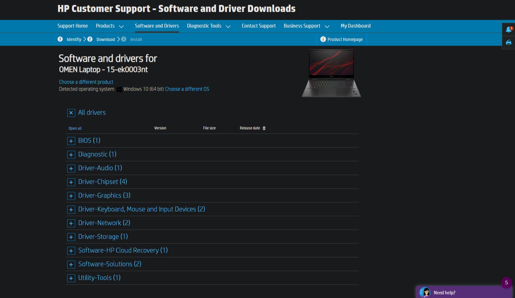The image size is (515, 298).
Task: Click the printer icon
Action: [x=509, y=42]
